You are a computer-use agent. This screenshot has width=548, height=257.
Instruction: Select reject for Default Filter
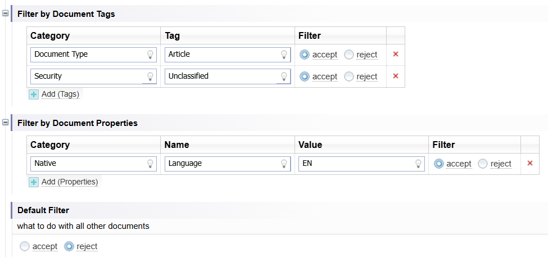pos(69,246)
